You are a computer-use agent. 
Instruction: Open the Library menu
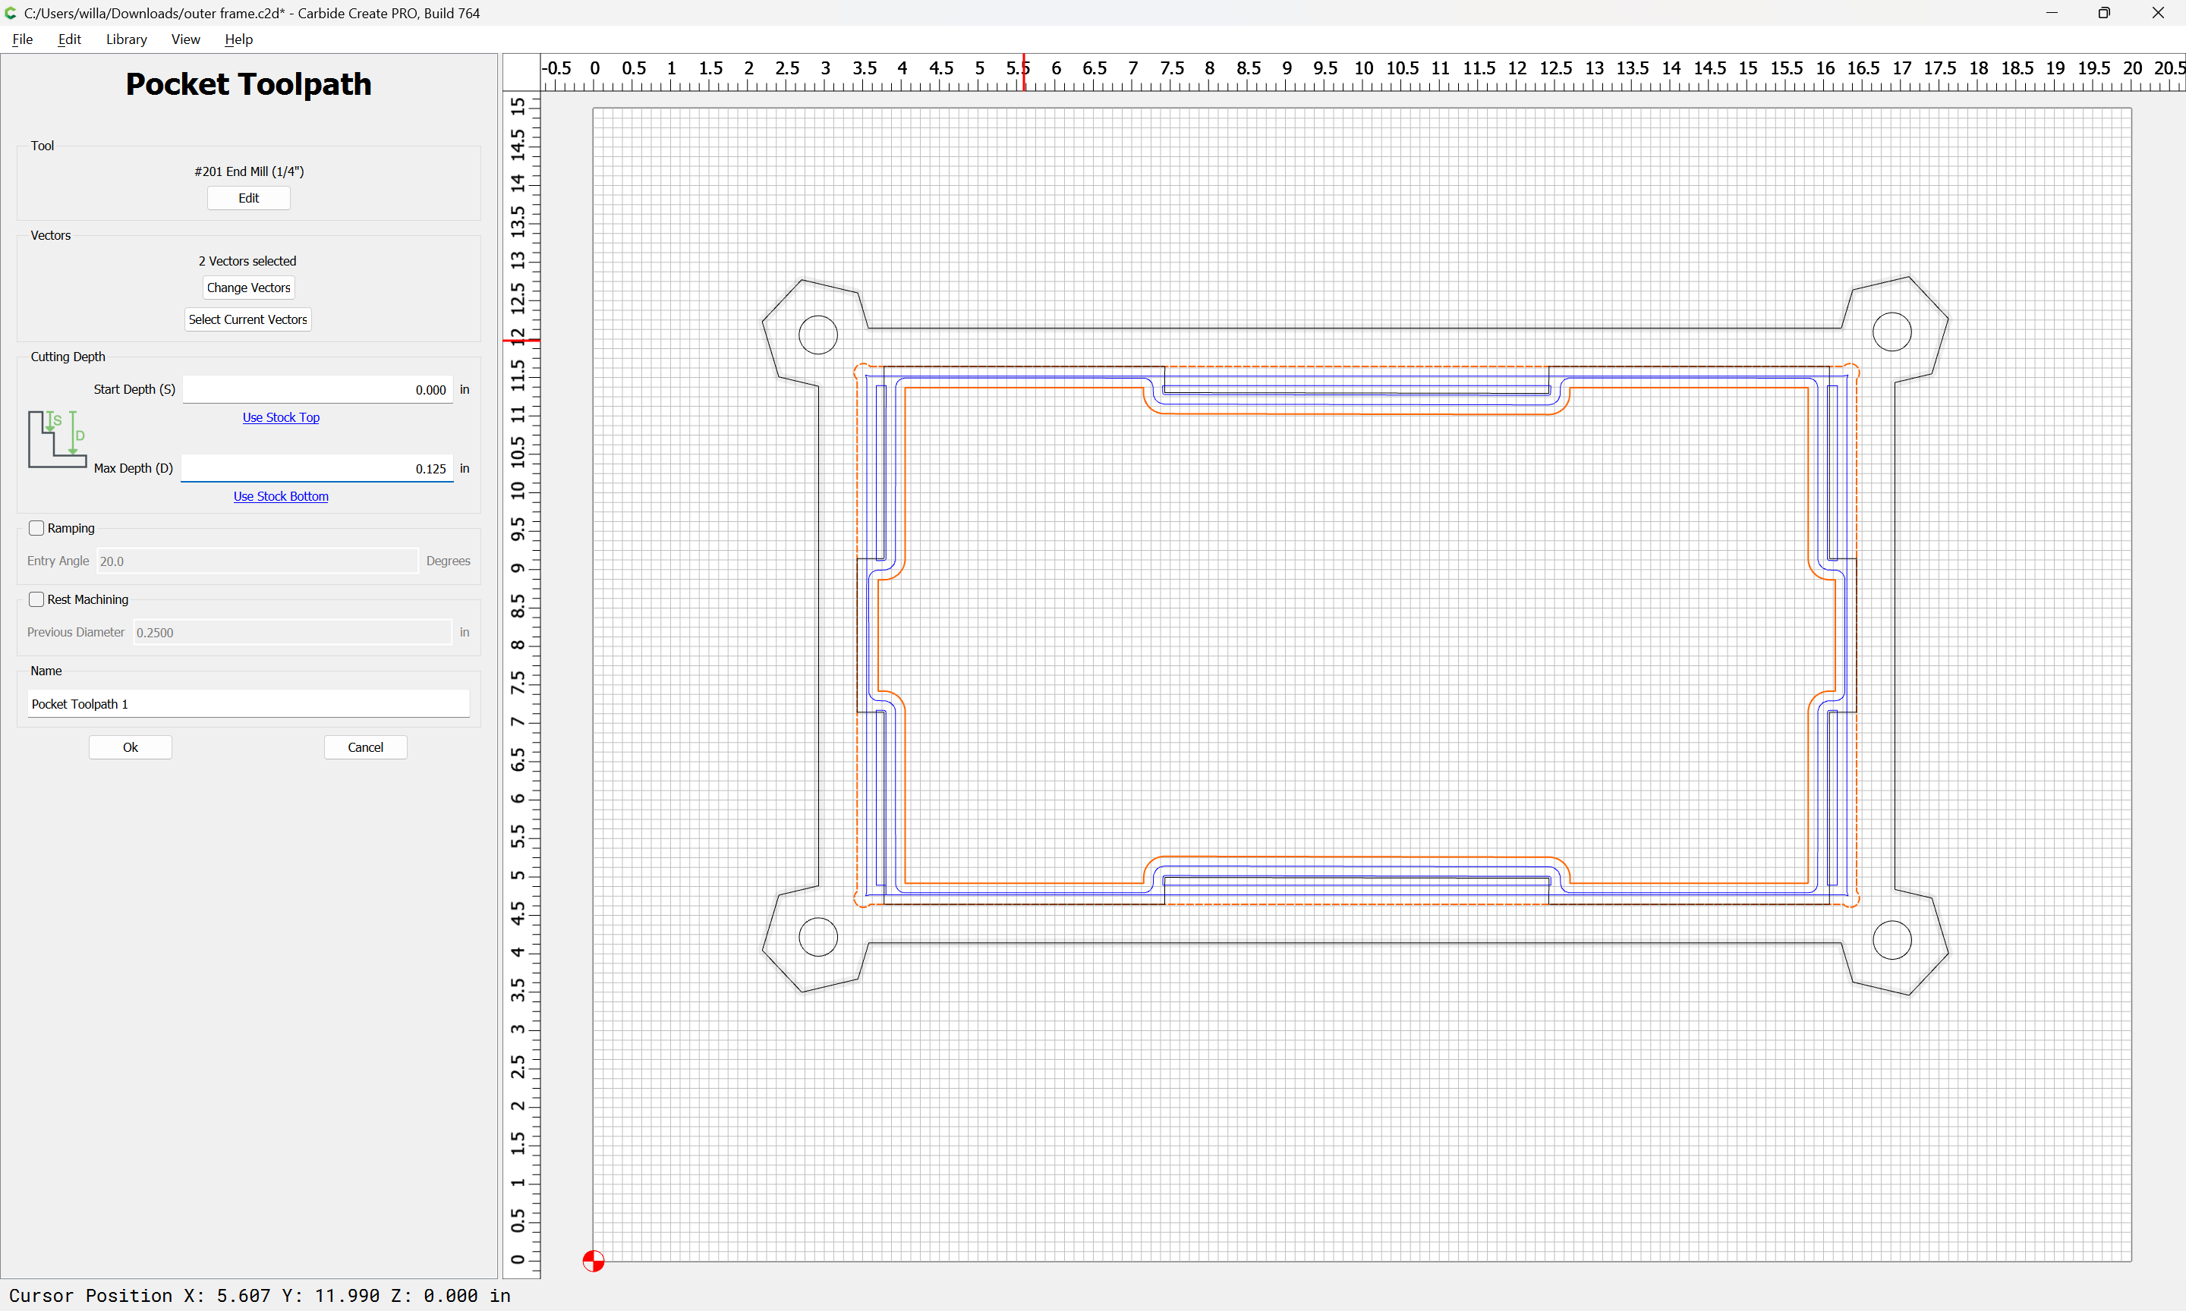126,39
